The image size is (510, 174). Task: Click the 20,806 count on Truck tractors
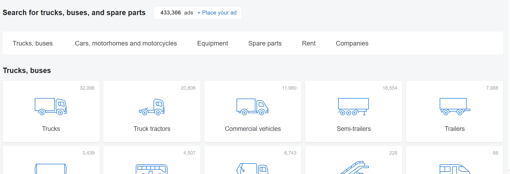pos(188,88)
